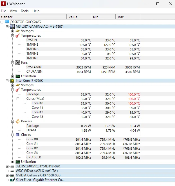Minimize the HWMonitor window
175x186 pixels.
pyautogui.click(x=145, y=4)
